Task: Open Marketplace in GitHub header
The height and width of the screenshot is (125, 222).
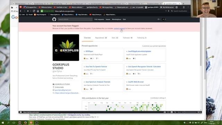Action: click(117, 19)
